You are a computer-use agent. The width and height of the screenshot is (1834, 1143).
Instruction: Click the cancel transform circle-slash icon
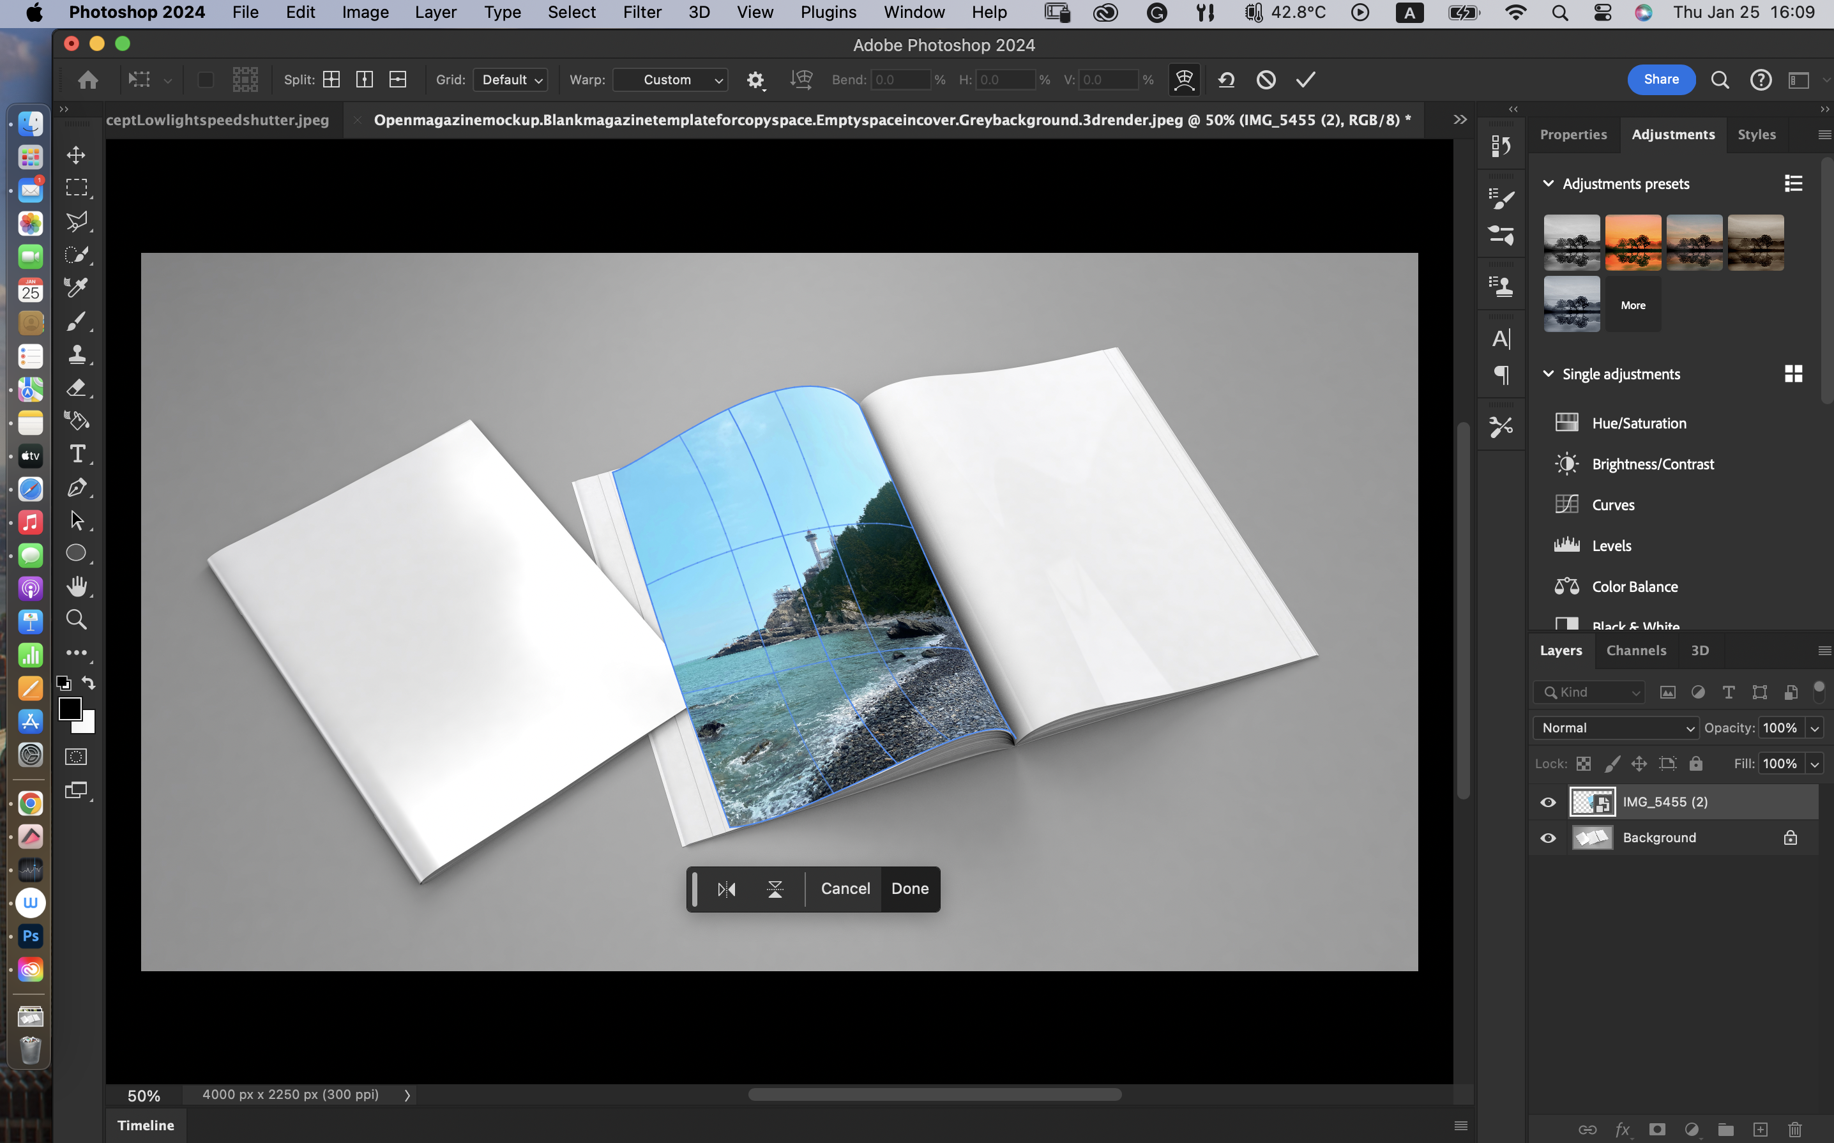tap(1266, 79)
